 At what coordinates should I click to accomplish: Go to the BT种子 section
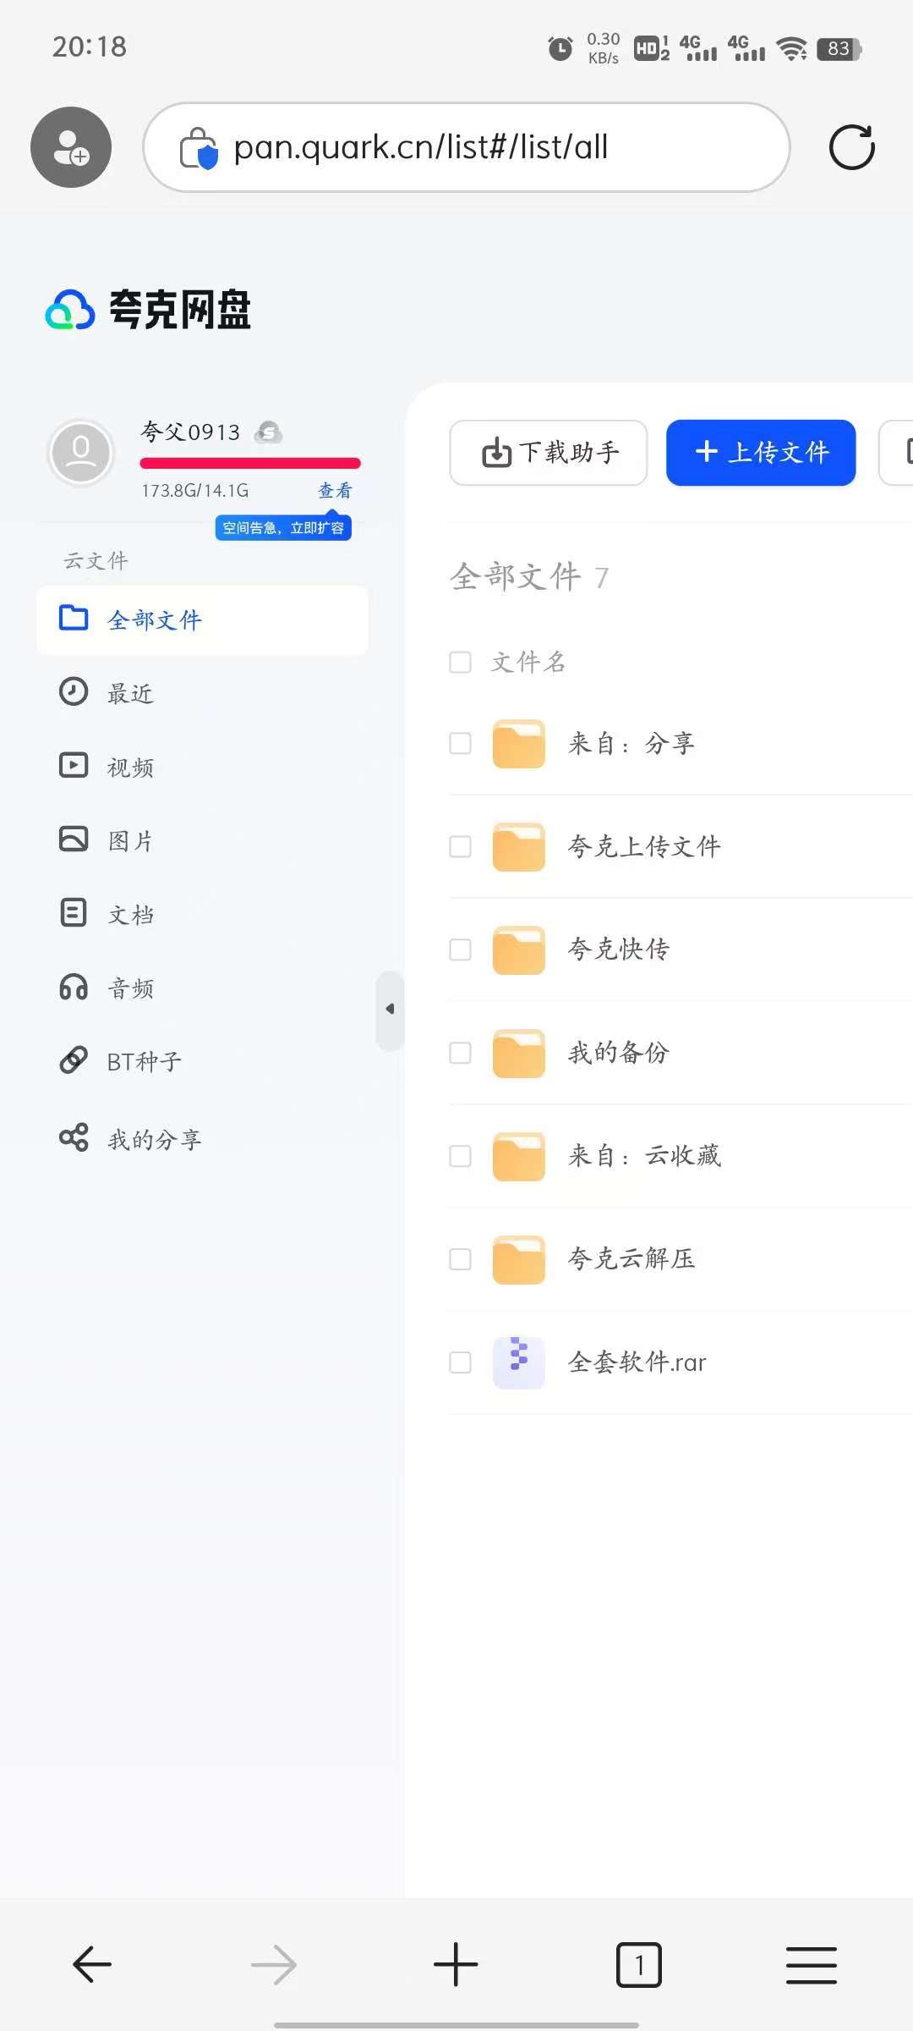click(144, 1061)
